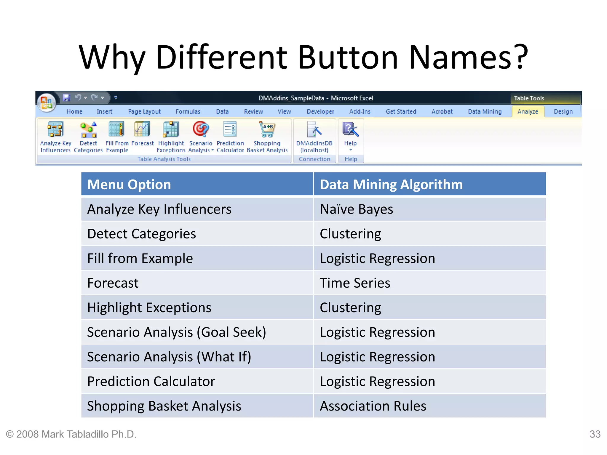The image size is (607, 455).
Task: Click the Connection group label
Action: pos(314,159)
